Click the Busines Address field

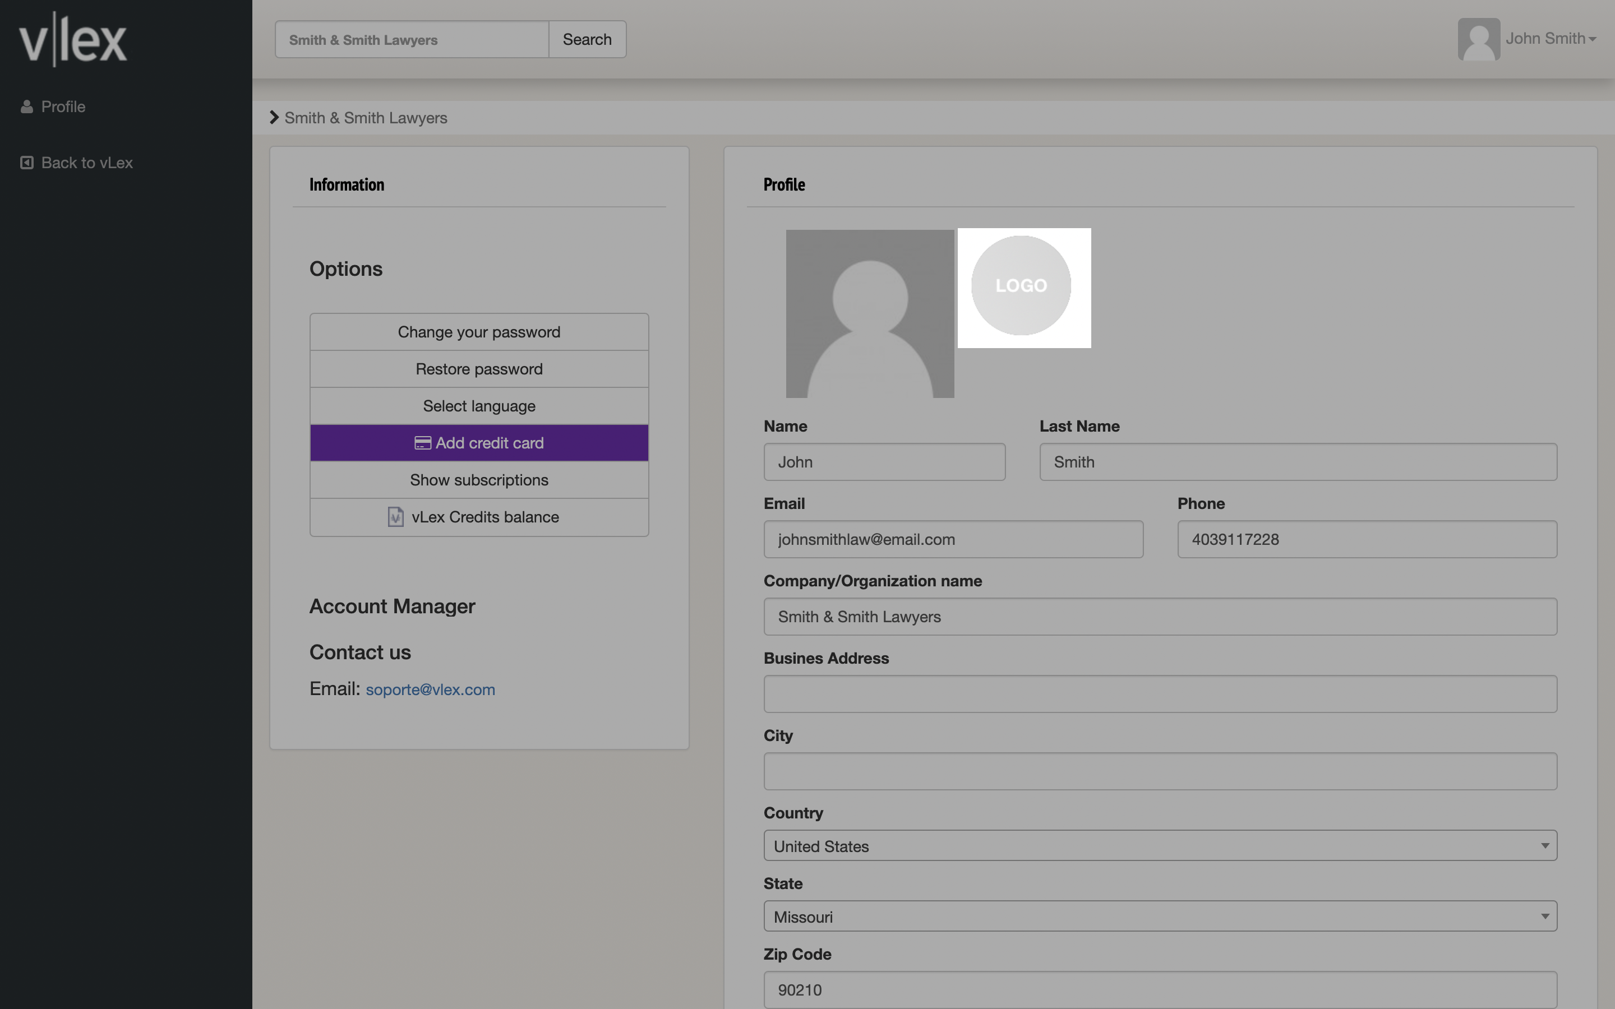[x=1161, y=694]
